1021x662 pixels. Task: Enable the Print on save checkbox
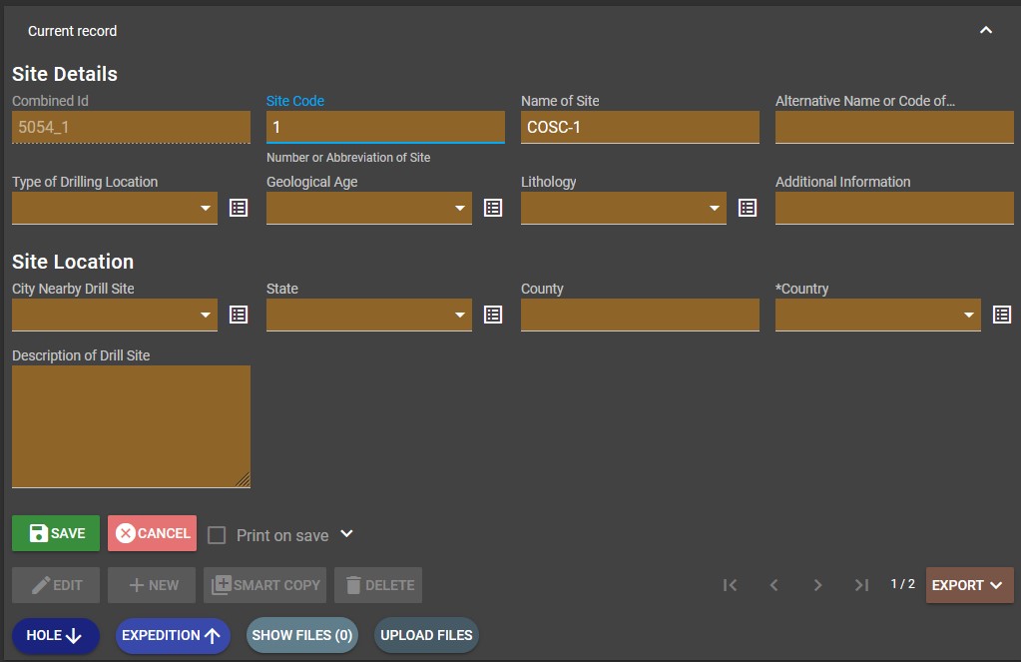tap(216, 535)
